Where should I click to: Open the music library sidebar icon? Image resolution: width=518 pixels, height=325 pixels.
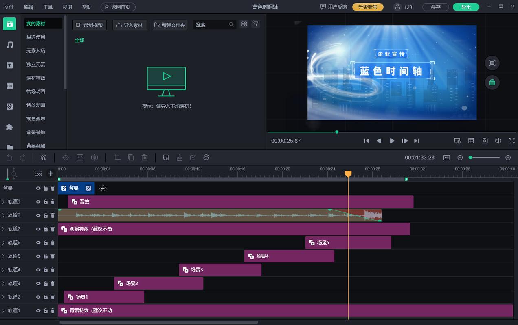[x=10, y=45]
